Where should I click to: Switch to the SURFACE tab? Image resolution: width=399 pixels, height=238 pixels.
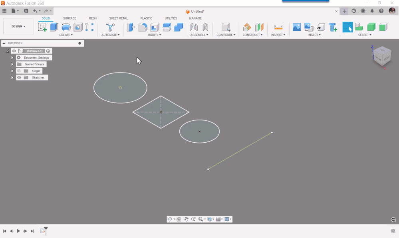tap(69, 18)
